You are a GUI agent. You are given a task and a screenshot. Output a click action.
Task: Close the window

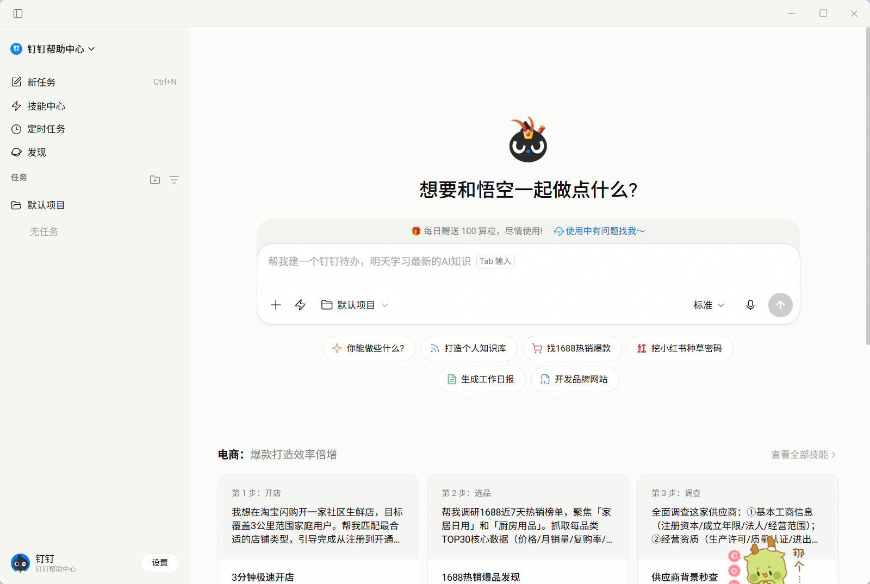pyautogui.click(x=854, y=14)
